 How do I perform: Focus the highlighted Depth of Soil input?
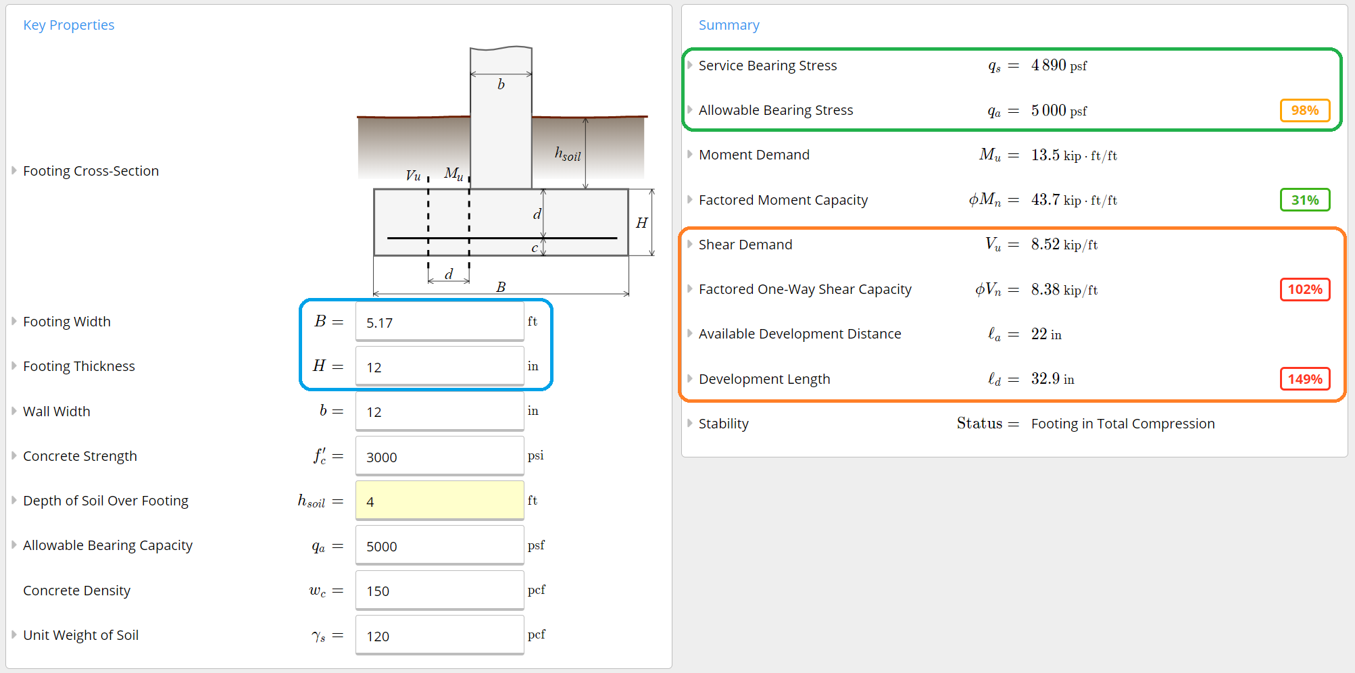440,501
